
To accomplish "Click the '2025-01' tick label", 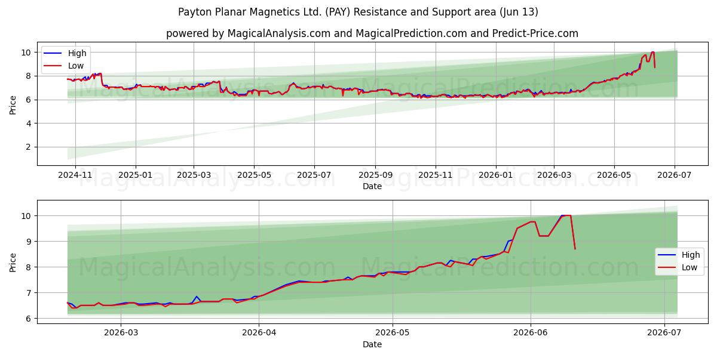I will coord(136,175).
